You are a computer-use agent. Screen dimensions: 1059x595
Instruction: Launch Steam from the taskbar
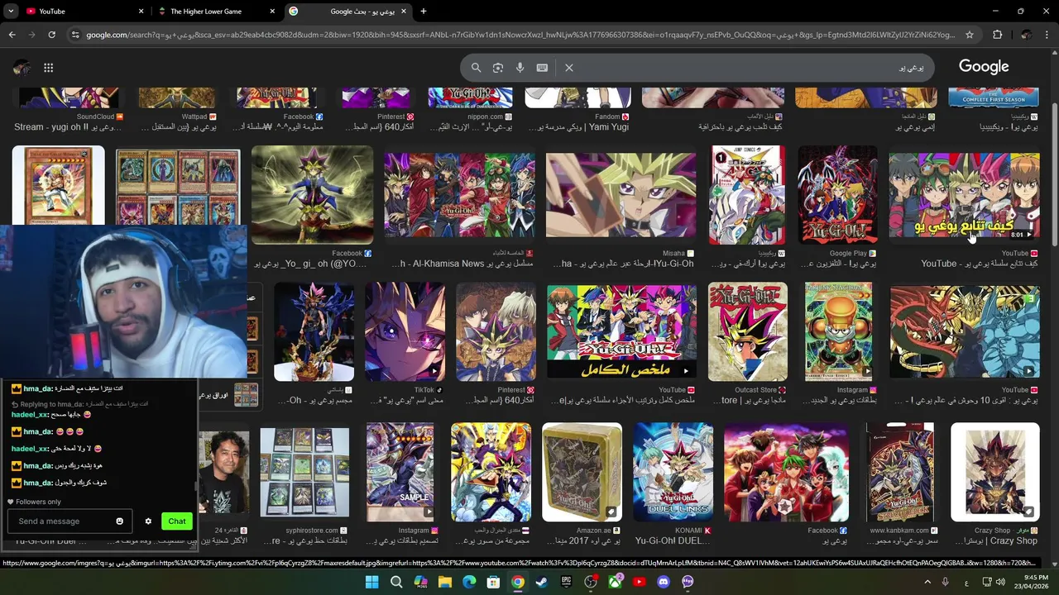542,582
